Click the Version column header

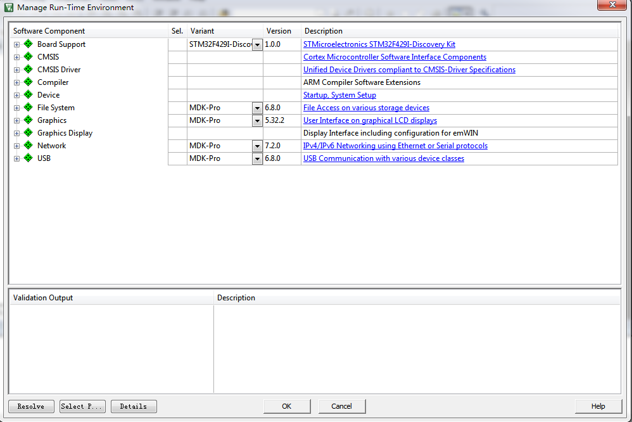point(282,31)
